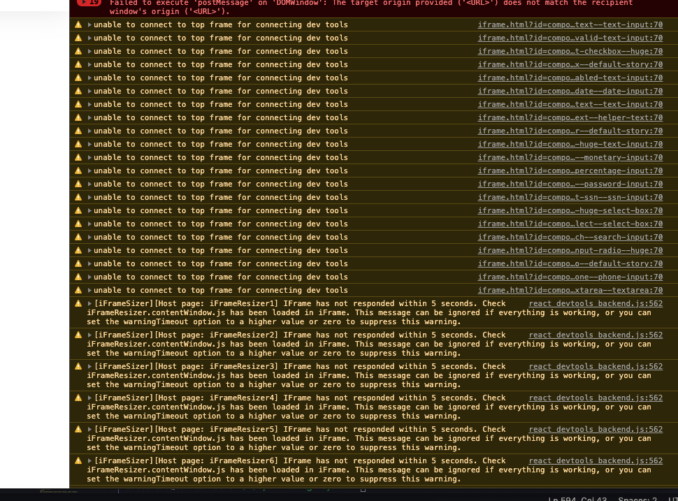Open react_devtools_backend.js:562 link for iFrameResizer5 warning
Image resolution: width=678 pixels, height=501 pixels.
click(x=596, y=429)
